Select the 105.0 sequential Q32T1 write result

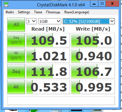coord(93,40)
